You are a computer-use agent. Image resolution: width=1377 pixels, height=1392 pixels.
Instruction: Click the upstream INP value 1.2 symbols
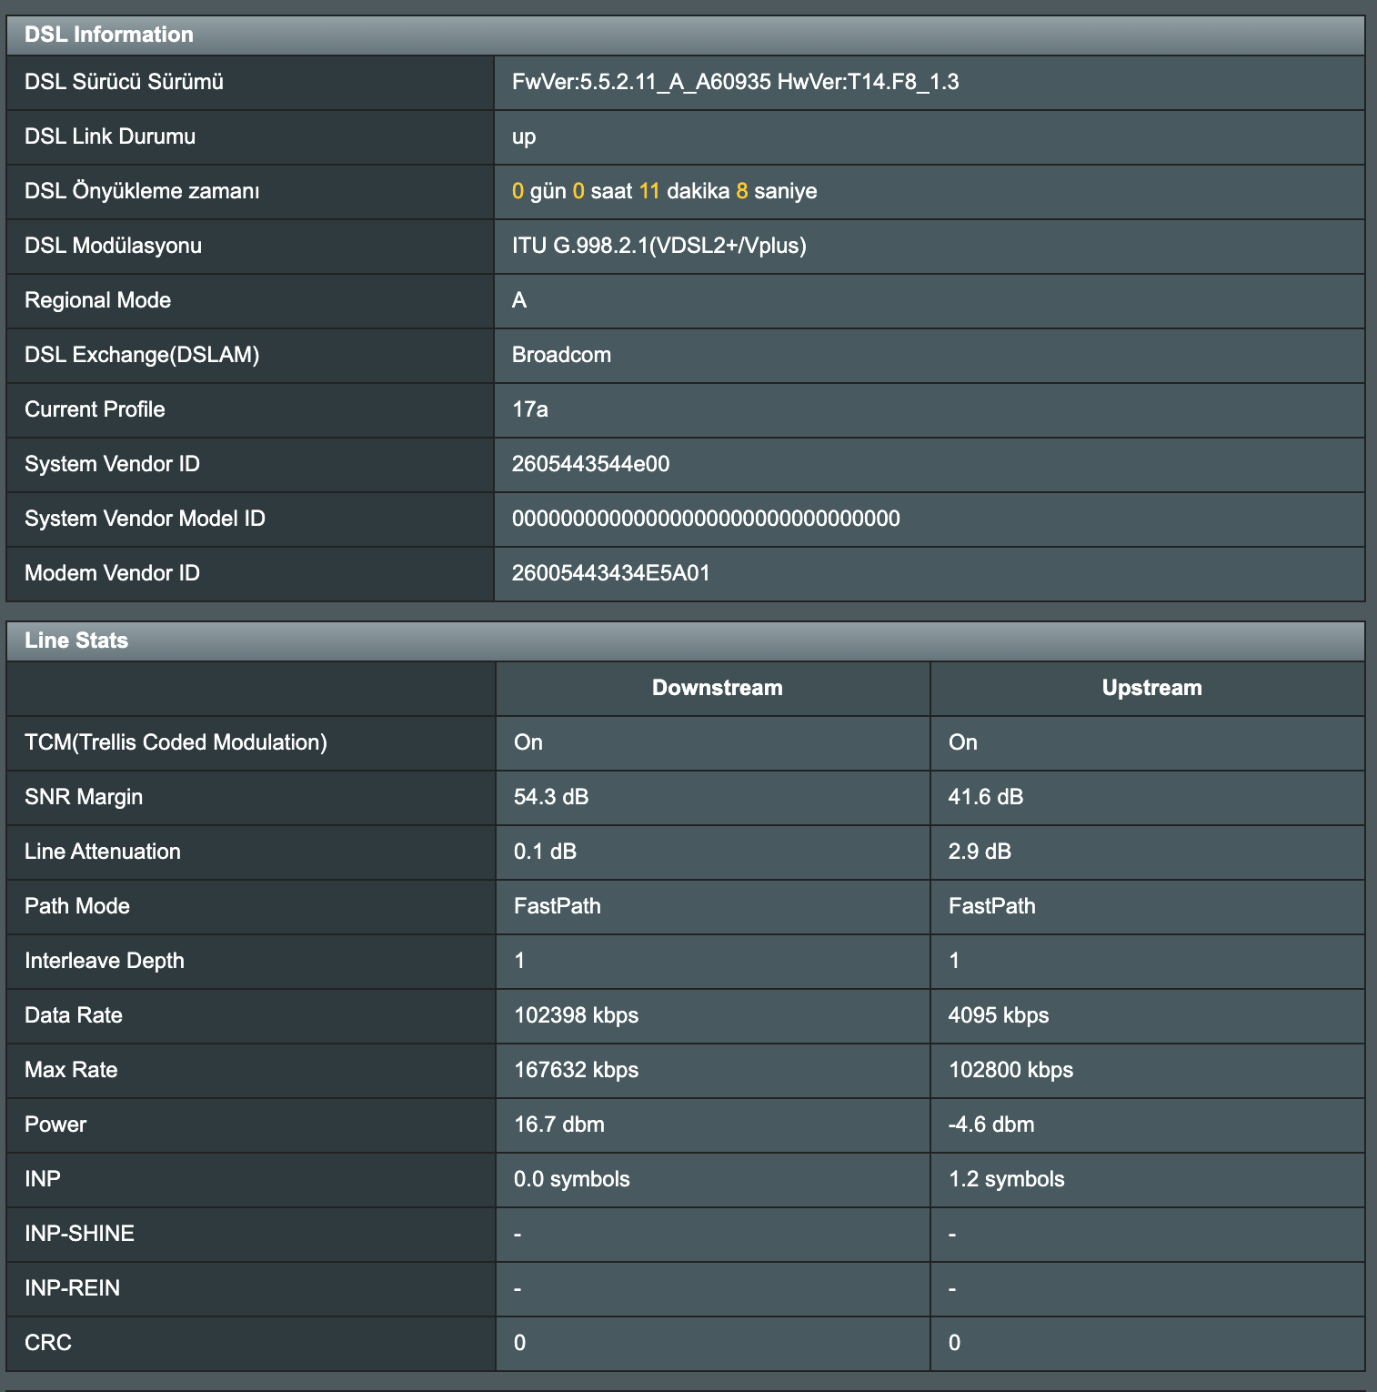click(1006, 1179)
